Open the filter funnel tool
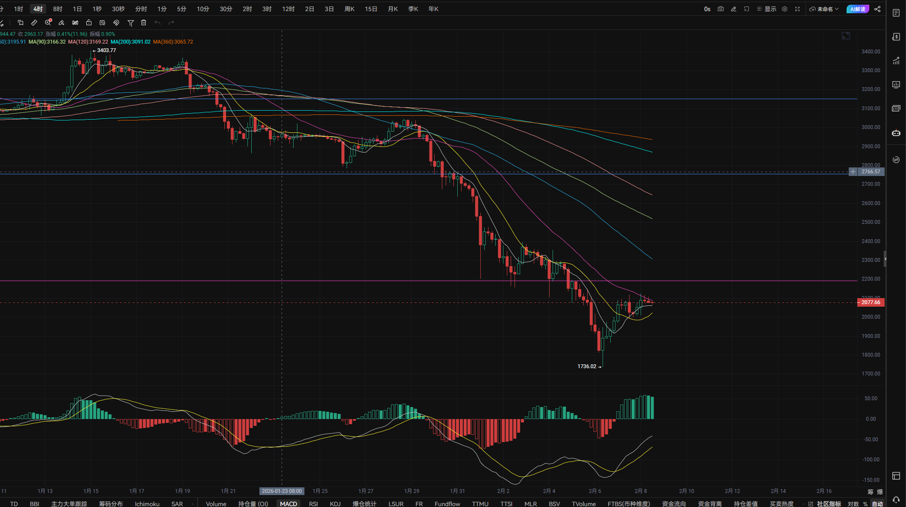The width and height of the screenshot is (906, 507). pos(131,23)
